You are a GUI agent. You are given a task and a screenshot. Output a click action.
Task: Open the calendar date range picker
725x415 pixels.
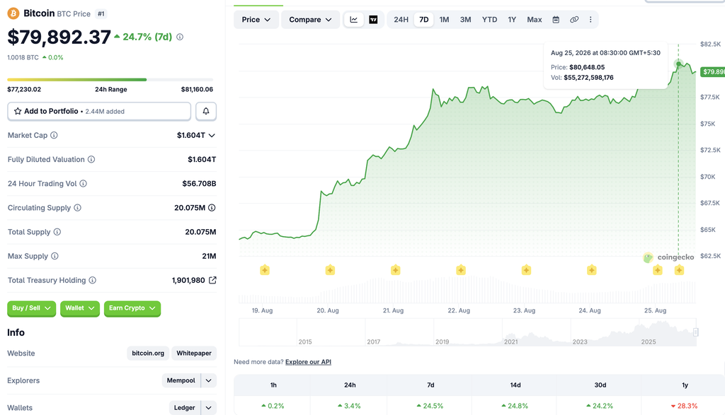[556, 19]
